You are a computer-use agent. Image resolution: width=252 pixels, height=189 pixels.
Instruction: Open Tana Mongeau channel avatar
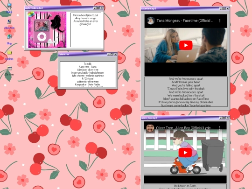point(151,21)
